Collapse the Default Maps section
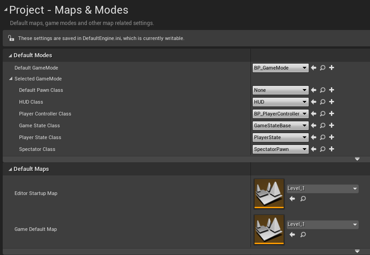The width and height of the screenshot is (370, 255). [10, 169]
